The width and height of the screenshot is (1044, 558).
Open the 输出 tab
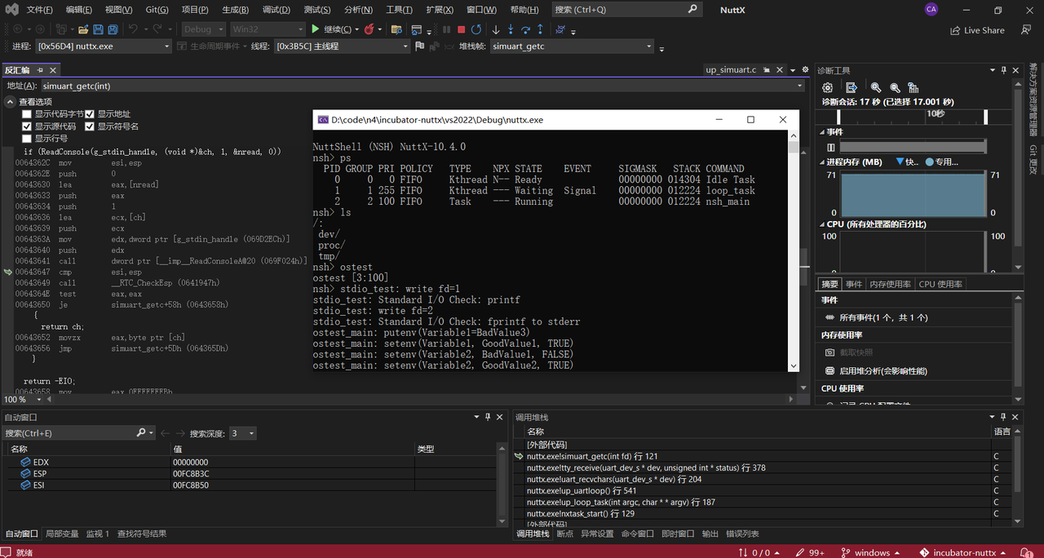click(x=710, y=534)
